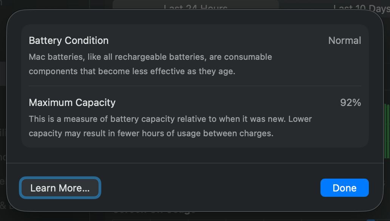Dismiss the battery health dialog with Done
Viewport: 390px width, 221px height.
(x=345, y=188)
